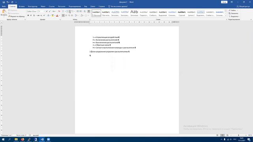The image size is (253, 142).
Task: Click the 'Что вы хотите сделать?' search box
Action: [118, 6]
